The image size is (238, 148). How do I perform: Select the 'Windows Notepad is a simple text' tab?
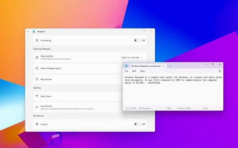click(146, 66)
